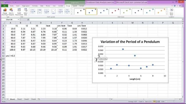Switch to Page Layout view in status bar
This screenshot has height=104, width=186.
coord(157,101)
